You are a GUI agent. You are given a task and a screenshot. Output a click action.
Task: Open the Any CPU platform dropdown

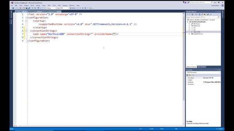tap(63, 8)
